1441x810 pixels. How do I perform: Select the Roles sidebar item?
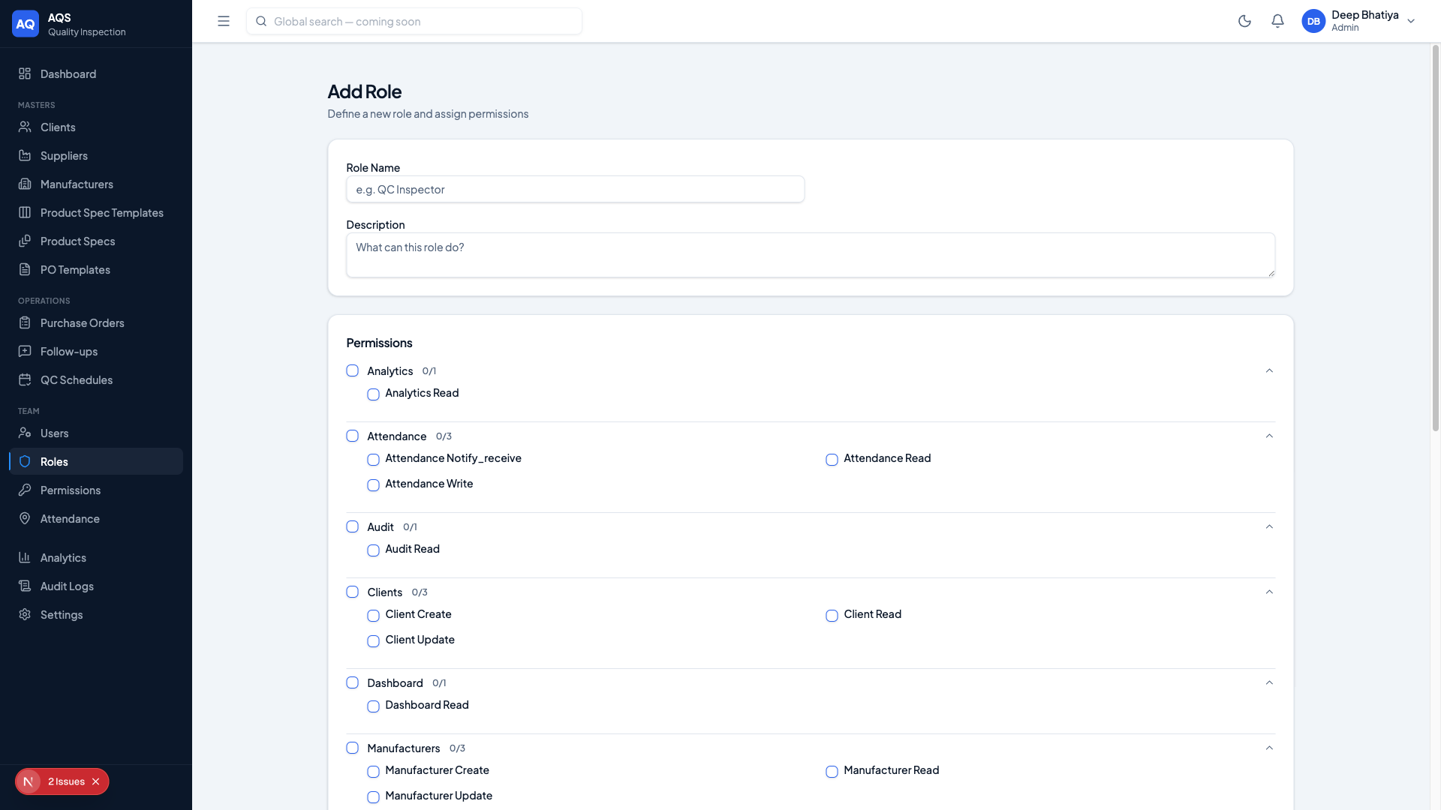[96, 461]
